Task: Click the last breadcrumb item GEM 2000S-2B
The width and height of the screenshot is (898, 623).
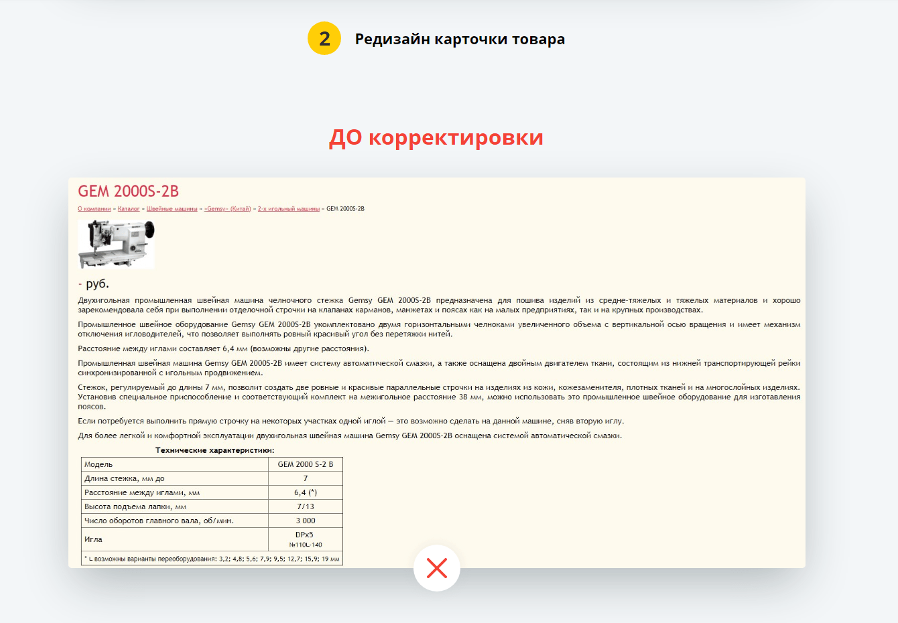Action: [x=345, y=209]
